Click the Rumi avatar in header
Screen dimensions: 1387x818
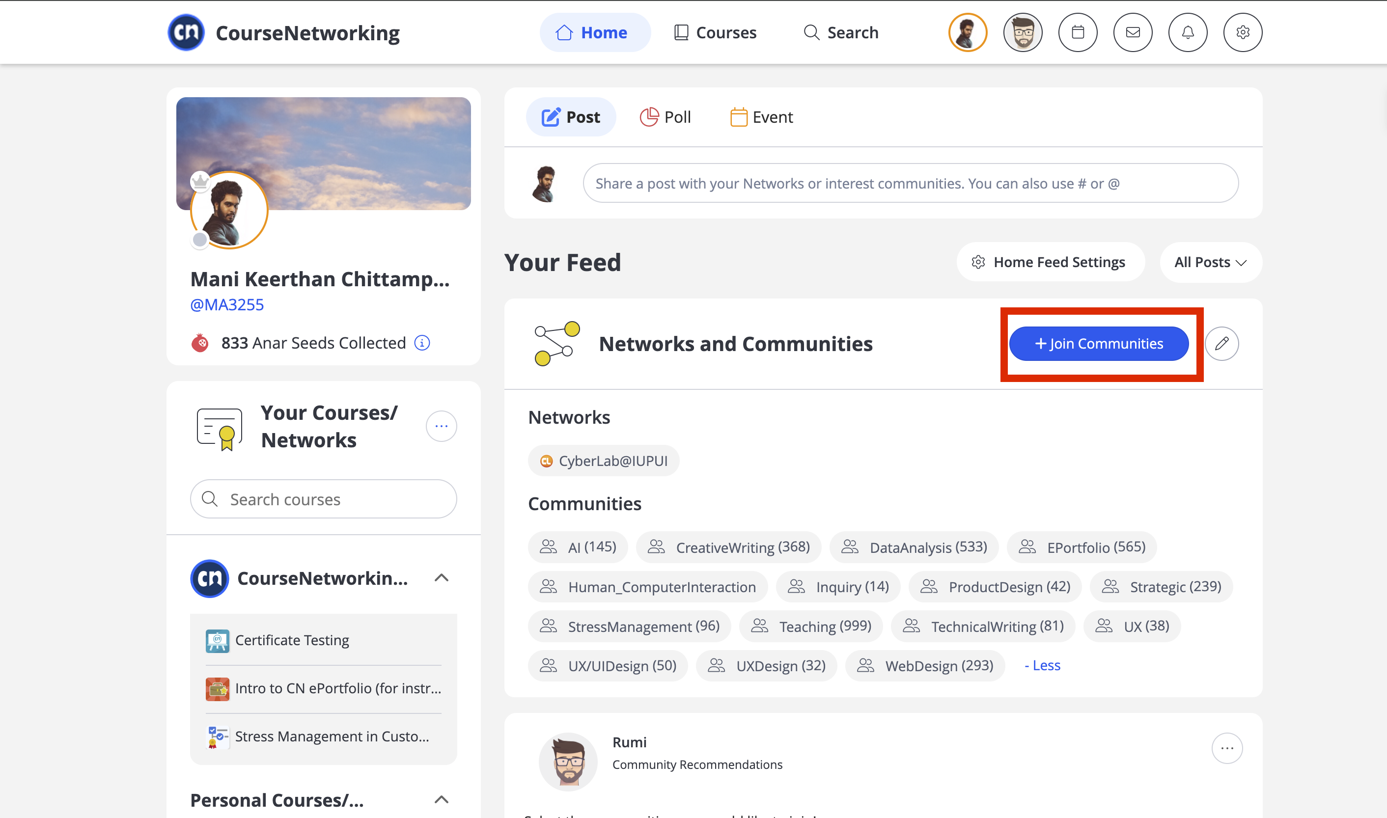coord(1023,32)
